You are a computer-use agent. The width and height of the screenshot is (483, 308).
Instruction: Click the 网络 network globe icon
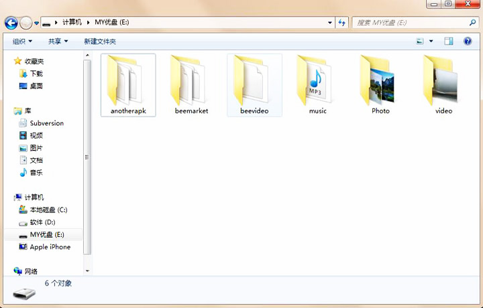(x=18, y=271)
